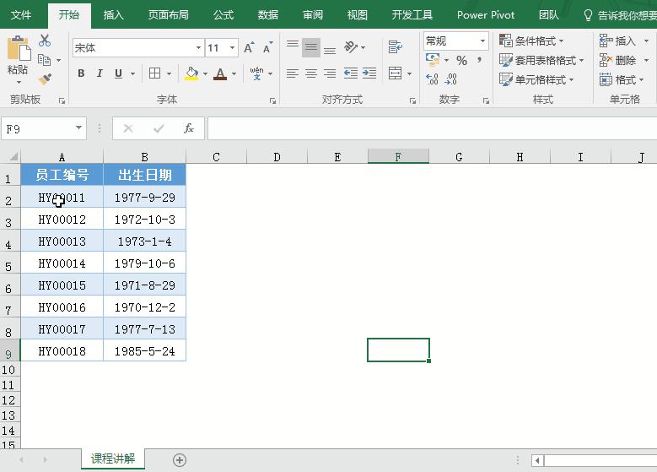Click the formula bar input field

[432, 128]
